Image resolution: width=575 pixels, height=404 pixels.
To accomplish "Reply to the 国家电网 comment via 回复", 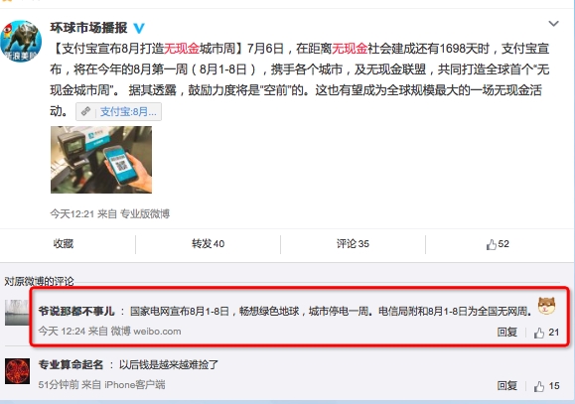I will (507, 333).
